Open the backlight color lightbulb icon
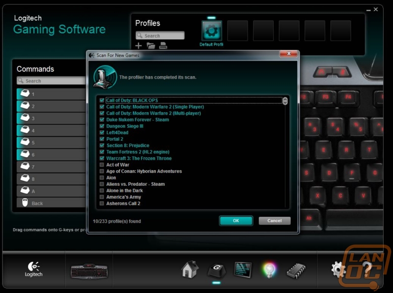This screenshot has width=393, height=293. click(x=269, y=270)
